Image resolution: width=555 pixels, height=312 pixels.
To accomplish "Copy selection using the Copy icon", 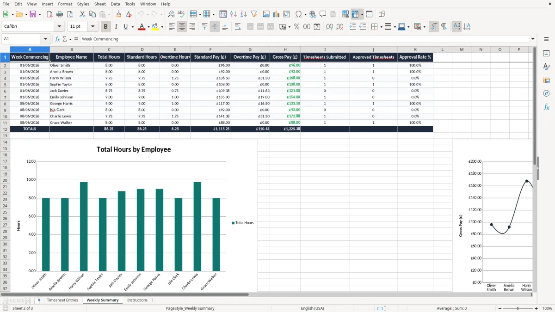I will click(92, 14).
